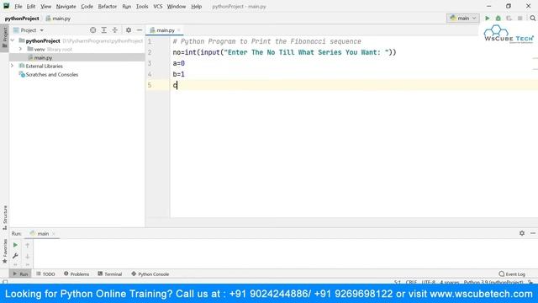Click line separator CRLF in status bar

click(x=411, y=283)
